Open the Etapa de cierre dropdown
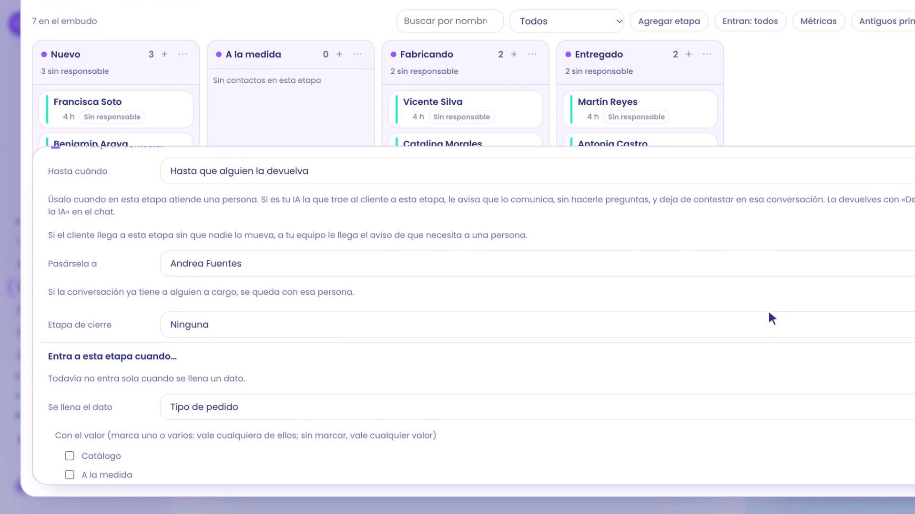The height and width of the screenshot is (514, 915). coord(538,325)
